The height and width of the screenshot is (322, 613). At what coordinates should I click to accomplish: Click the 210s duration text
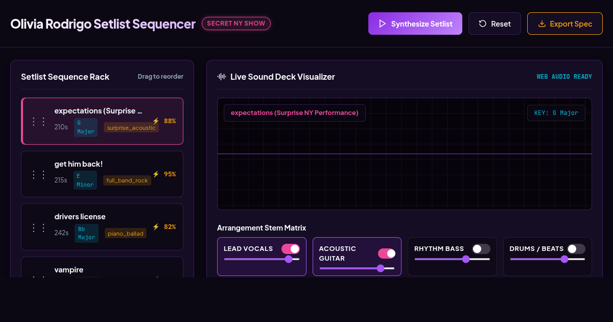pos(61,127)
